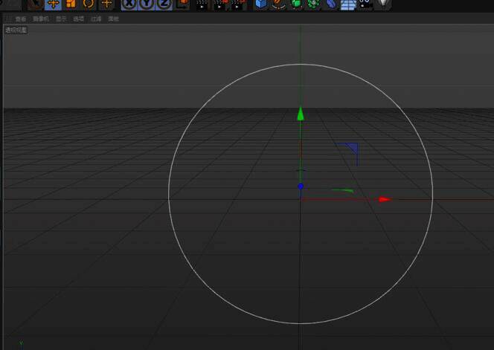494x350 pixels.
Task: Toggle Y axis lock
Action: tap(147, 3)
